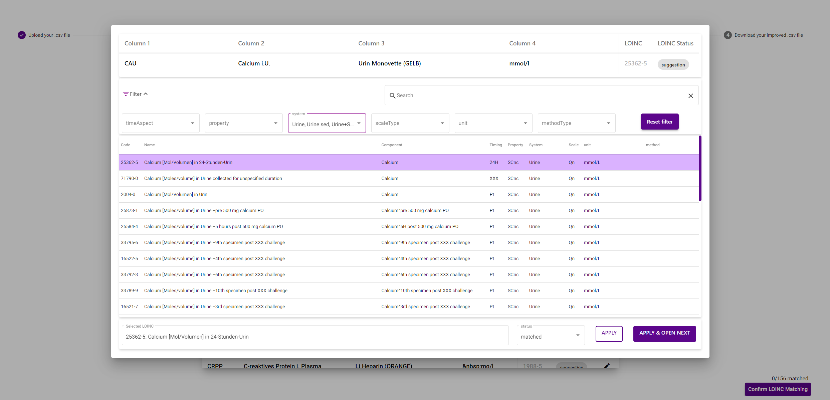830x400 pixels.
Task: Click APPLY & OPEN NEXT button
Action: 664,333
